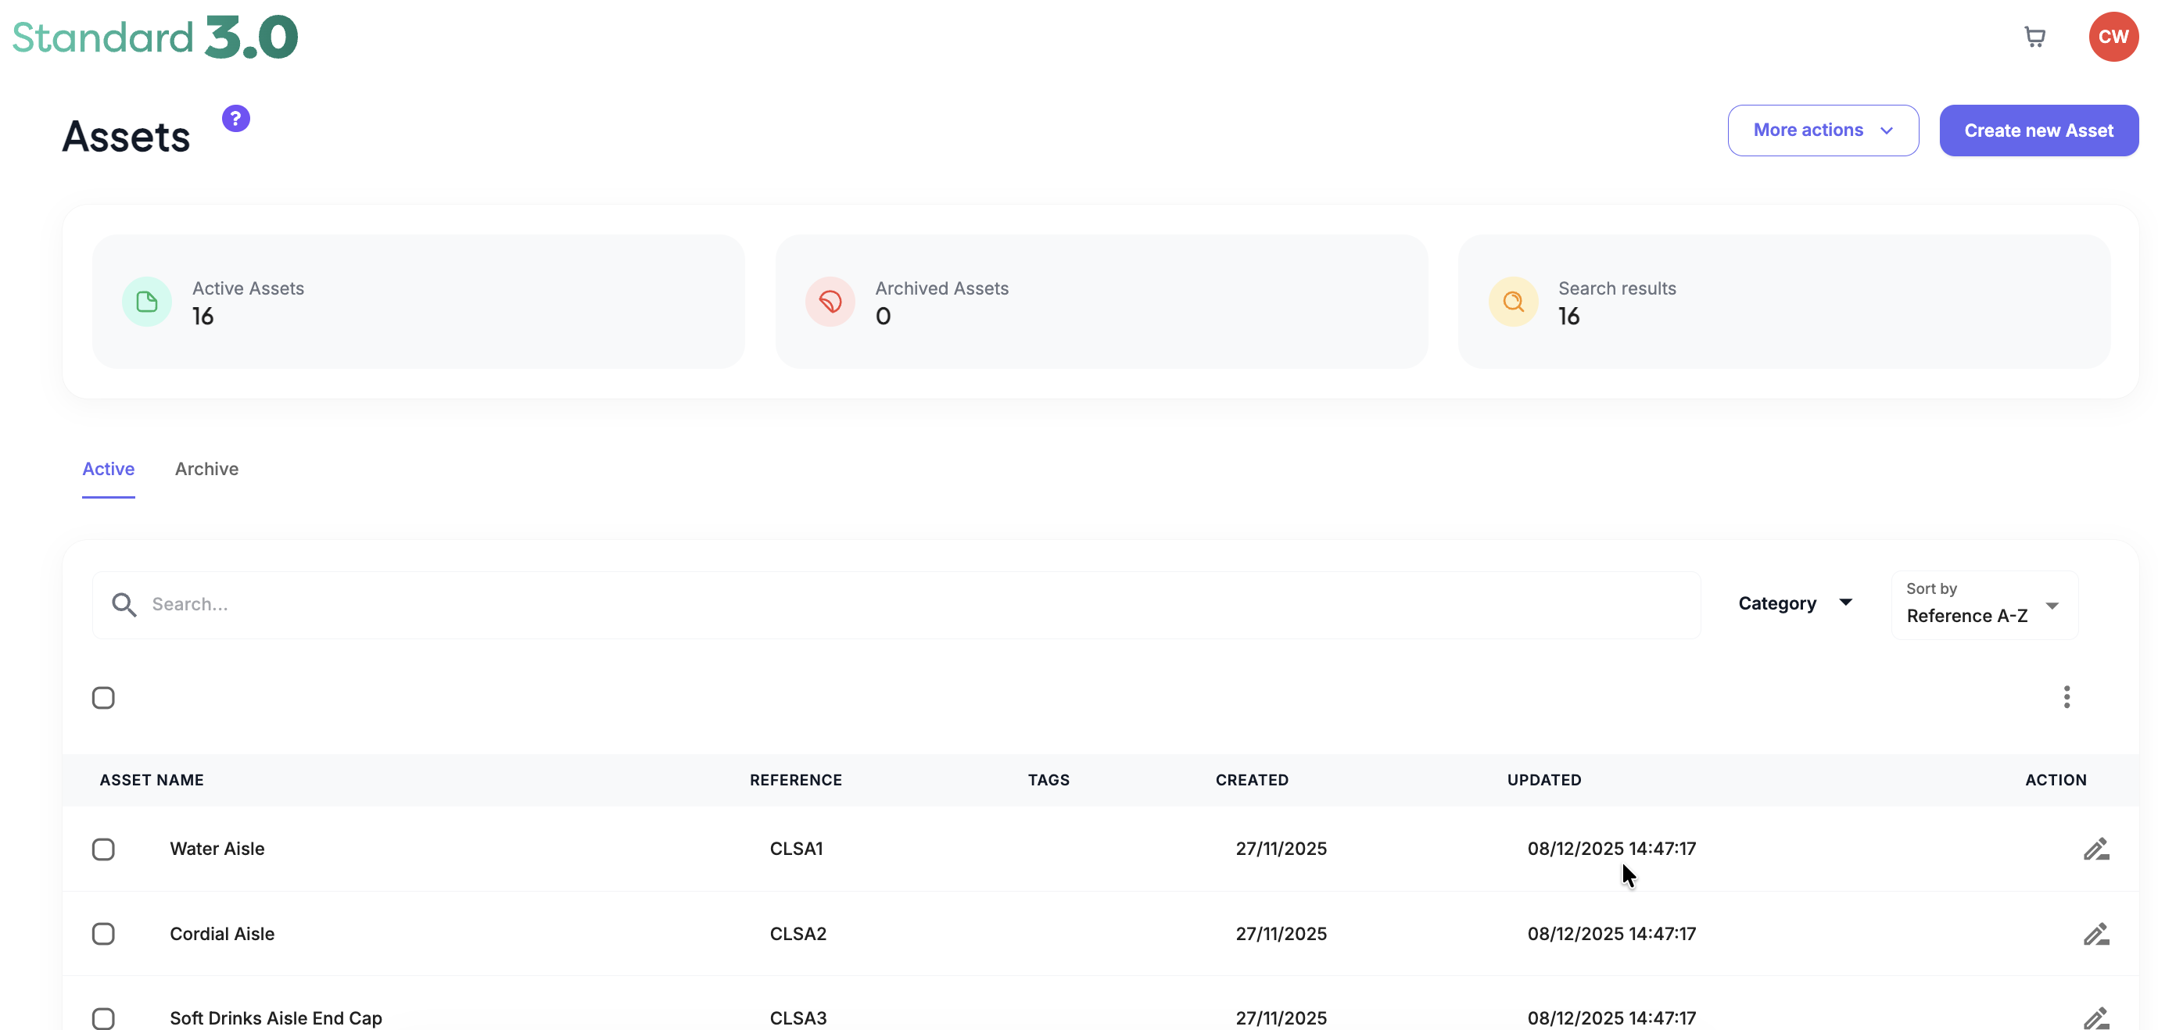
Task: Click the purple help question mark icon
Action: (235, 118)
